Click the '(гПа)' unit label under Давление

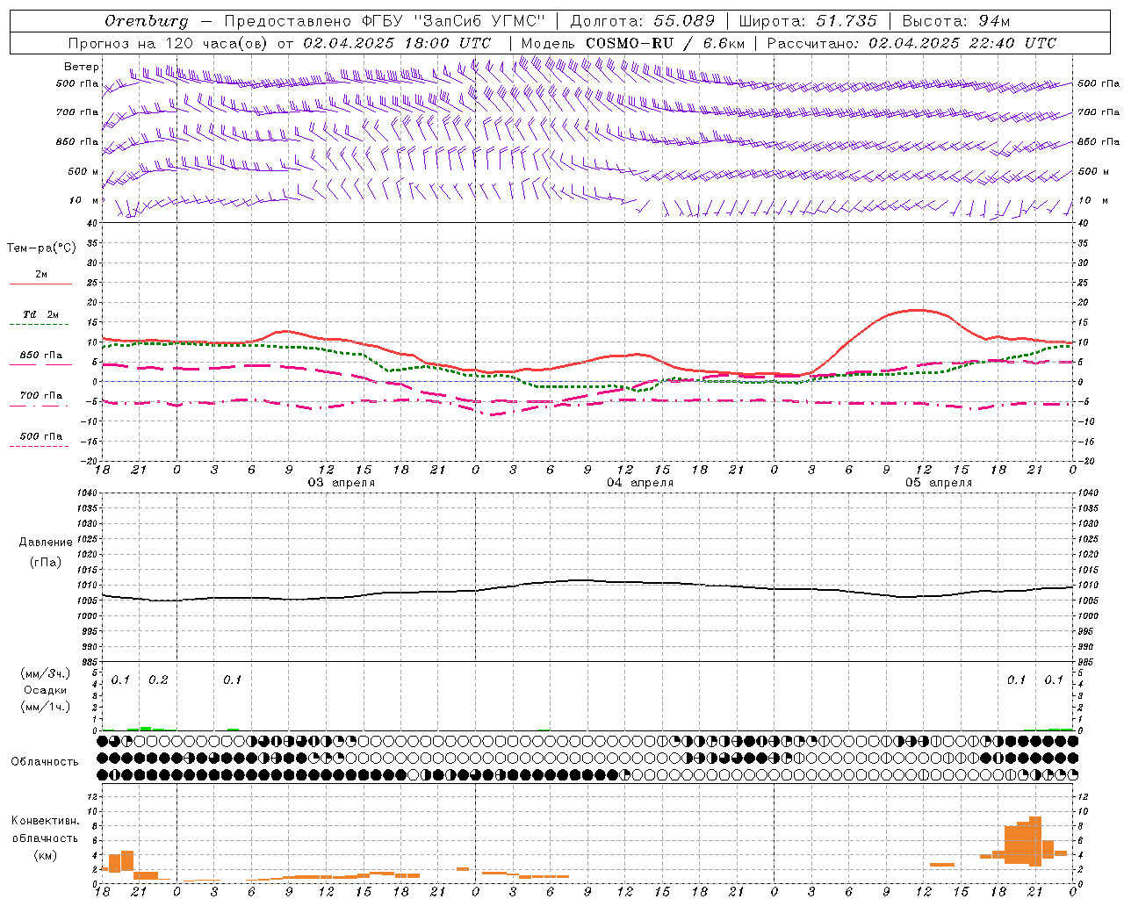pos(46,563)
